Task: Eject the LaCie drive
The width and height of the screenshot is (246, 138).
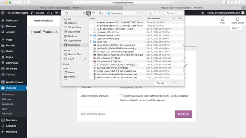Action: [85, 59]
